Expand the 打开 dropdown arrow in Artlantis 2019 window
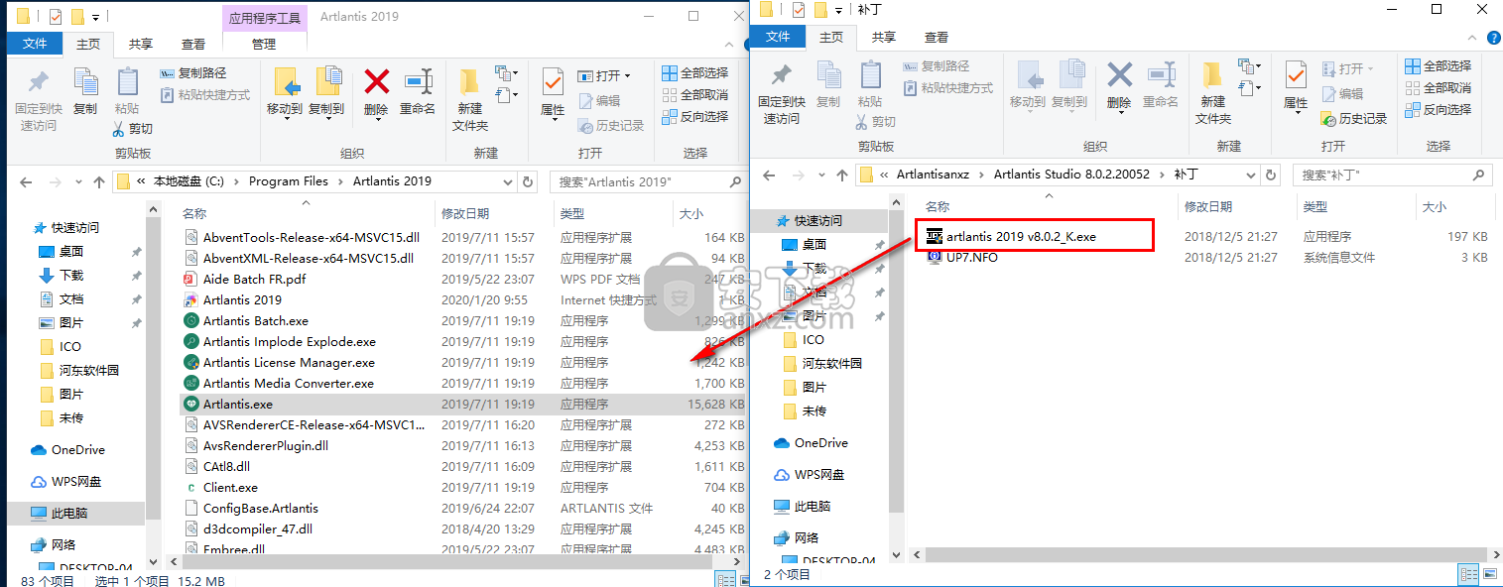 point(627,75)
